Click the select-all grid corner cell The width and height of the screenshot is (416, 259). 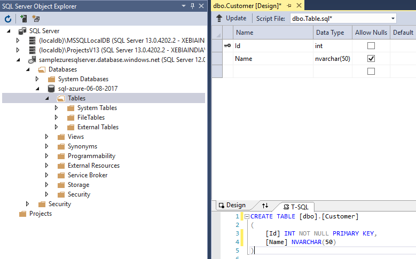point(217,33)
